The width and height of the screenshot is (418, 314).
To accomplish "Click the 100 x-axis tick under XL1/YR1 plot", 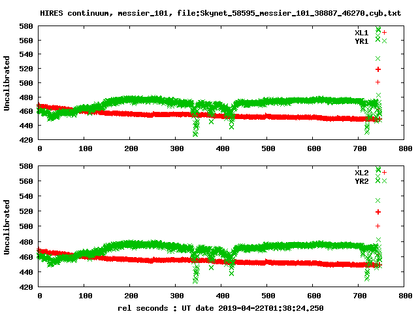I will pos(86,148).
